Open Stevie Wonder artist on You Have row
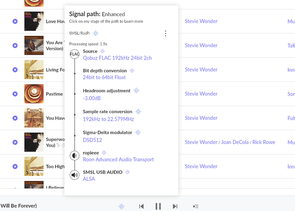This screenshot has height=211, width=295. 201,118
